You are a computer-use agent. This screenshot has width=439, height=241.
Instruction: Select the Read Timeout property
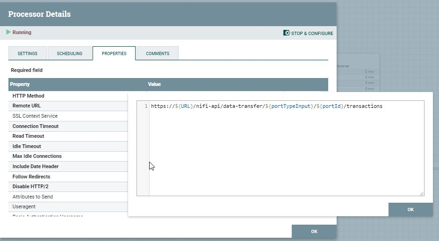(68, 136)
